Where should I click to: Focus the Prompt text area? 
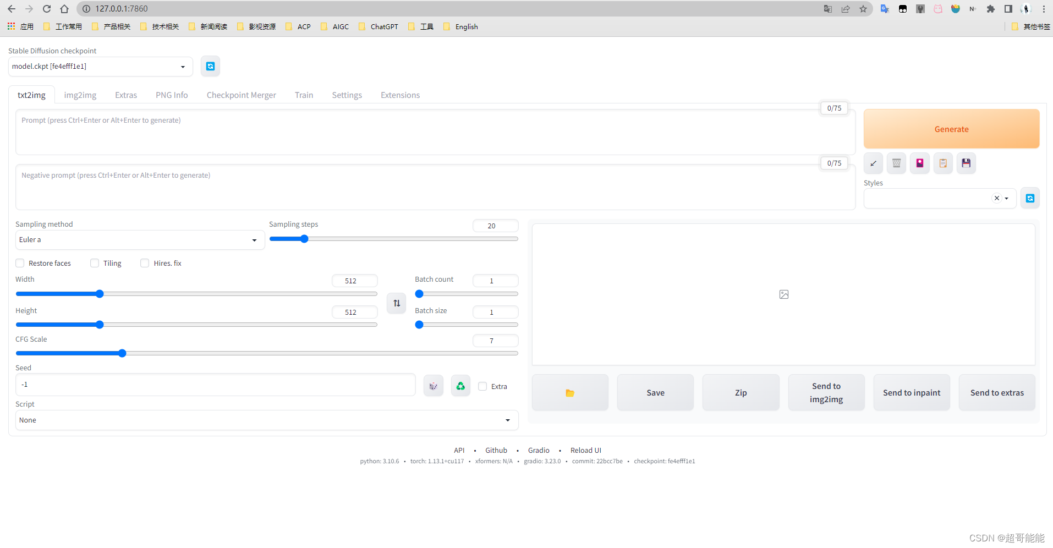pyautogui.click(x=435, y=132)
